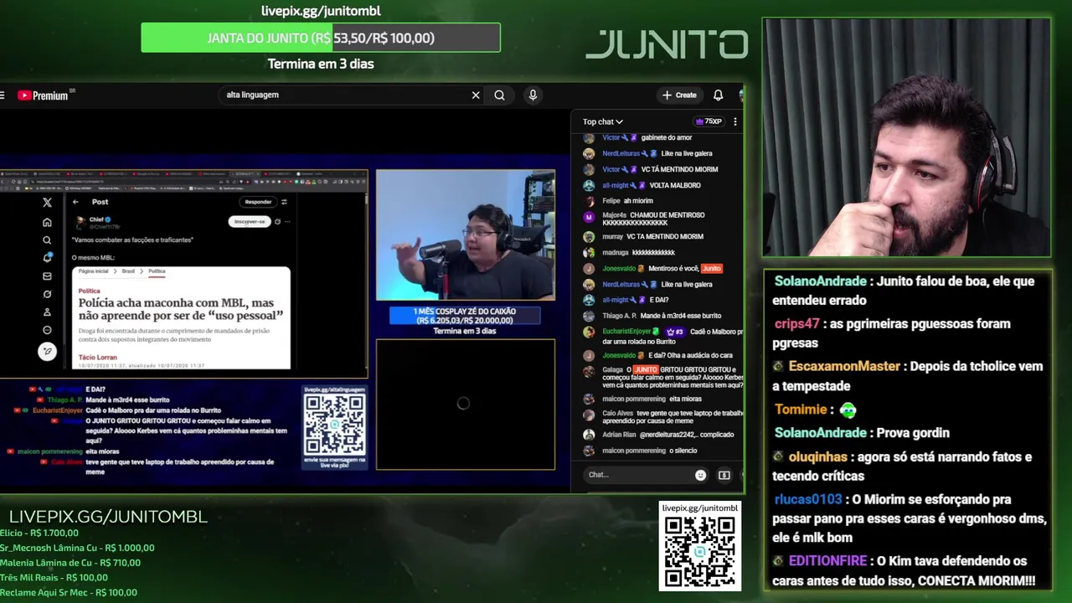1072x603 pixels.
Task: Click the 'Polícia acha maconha com MBL' headline
Action: (181, 309)
